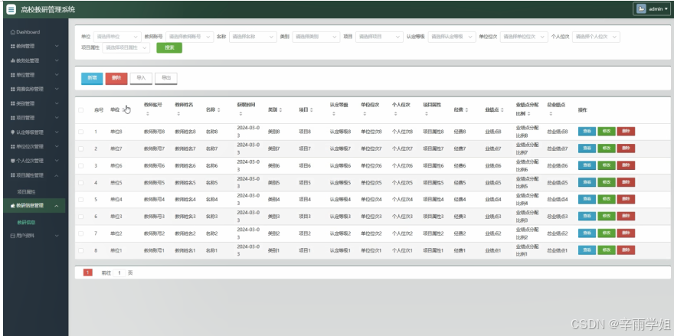The image size is (674, 336).
Task: Toggle the hamburger sidebar menu icon
Action: [x=11, y=9]
